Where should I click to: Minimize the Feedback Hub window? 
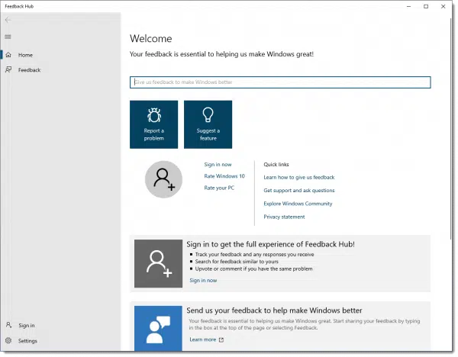[408, 6]
